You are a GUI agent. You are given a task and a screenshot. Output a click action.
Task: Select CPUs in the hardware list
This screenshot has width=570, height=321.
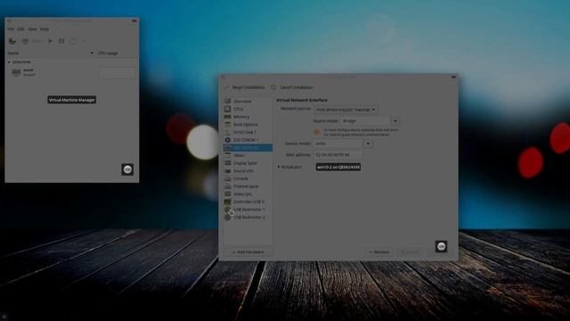[x=248, y=109]
